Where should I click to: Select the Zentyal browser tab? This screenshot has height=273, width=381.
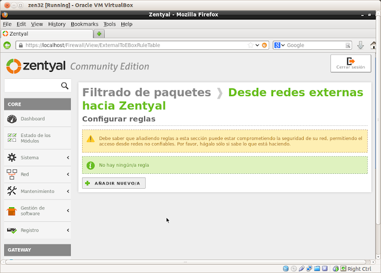coord(47,34)
